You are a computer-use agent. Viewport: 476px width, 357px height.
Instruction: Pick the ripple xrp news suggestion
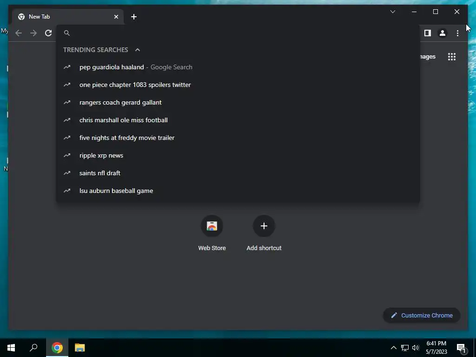click(238, 155)
